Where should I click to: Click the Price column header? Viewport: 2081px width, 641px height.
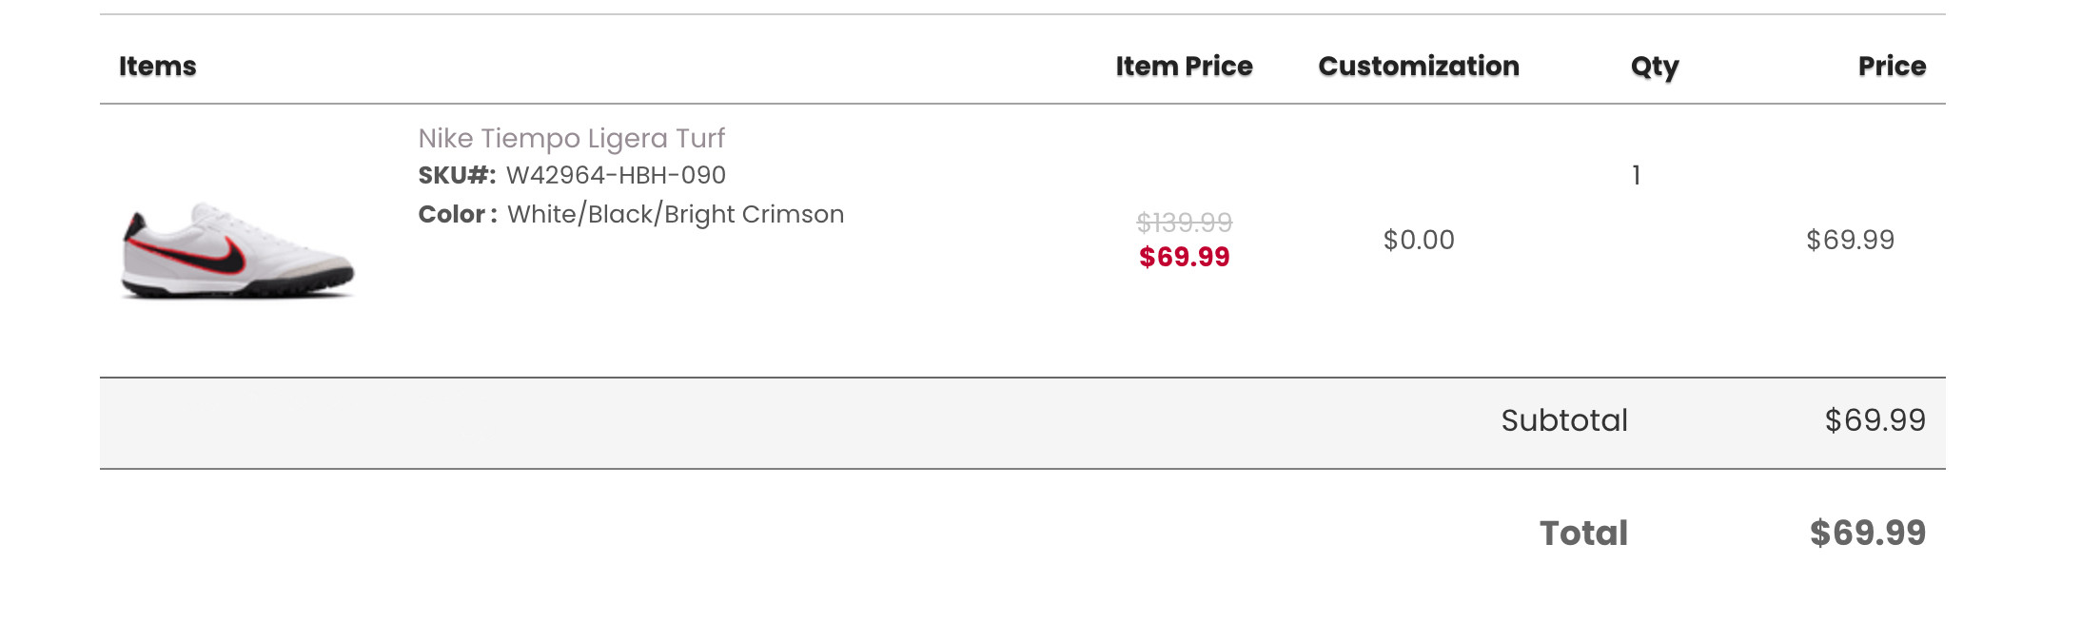(1891, 67)
